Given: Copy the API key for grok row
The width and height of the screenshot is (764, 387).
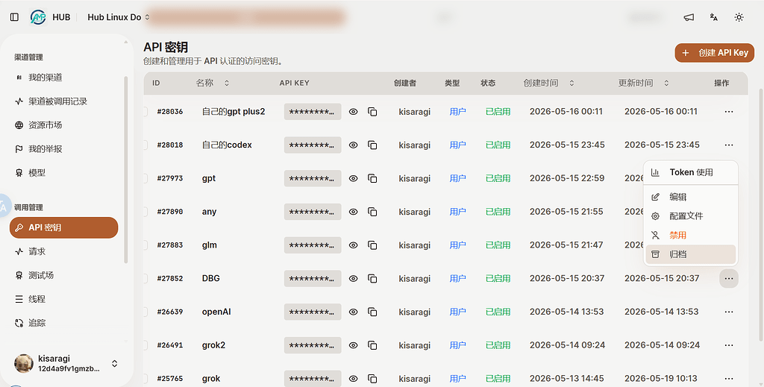Looking at the screenshot, I should (372, 378).
